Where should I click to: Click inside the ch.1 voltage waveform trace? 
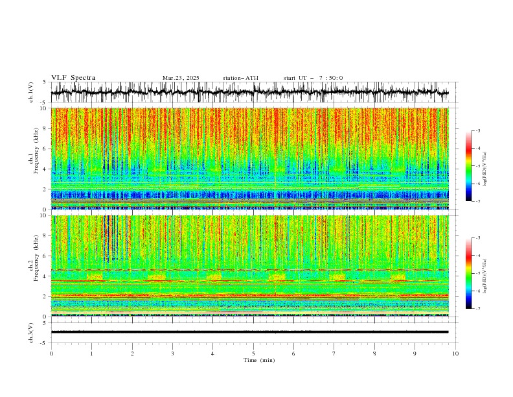tap(249, 92)
